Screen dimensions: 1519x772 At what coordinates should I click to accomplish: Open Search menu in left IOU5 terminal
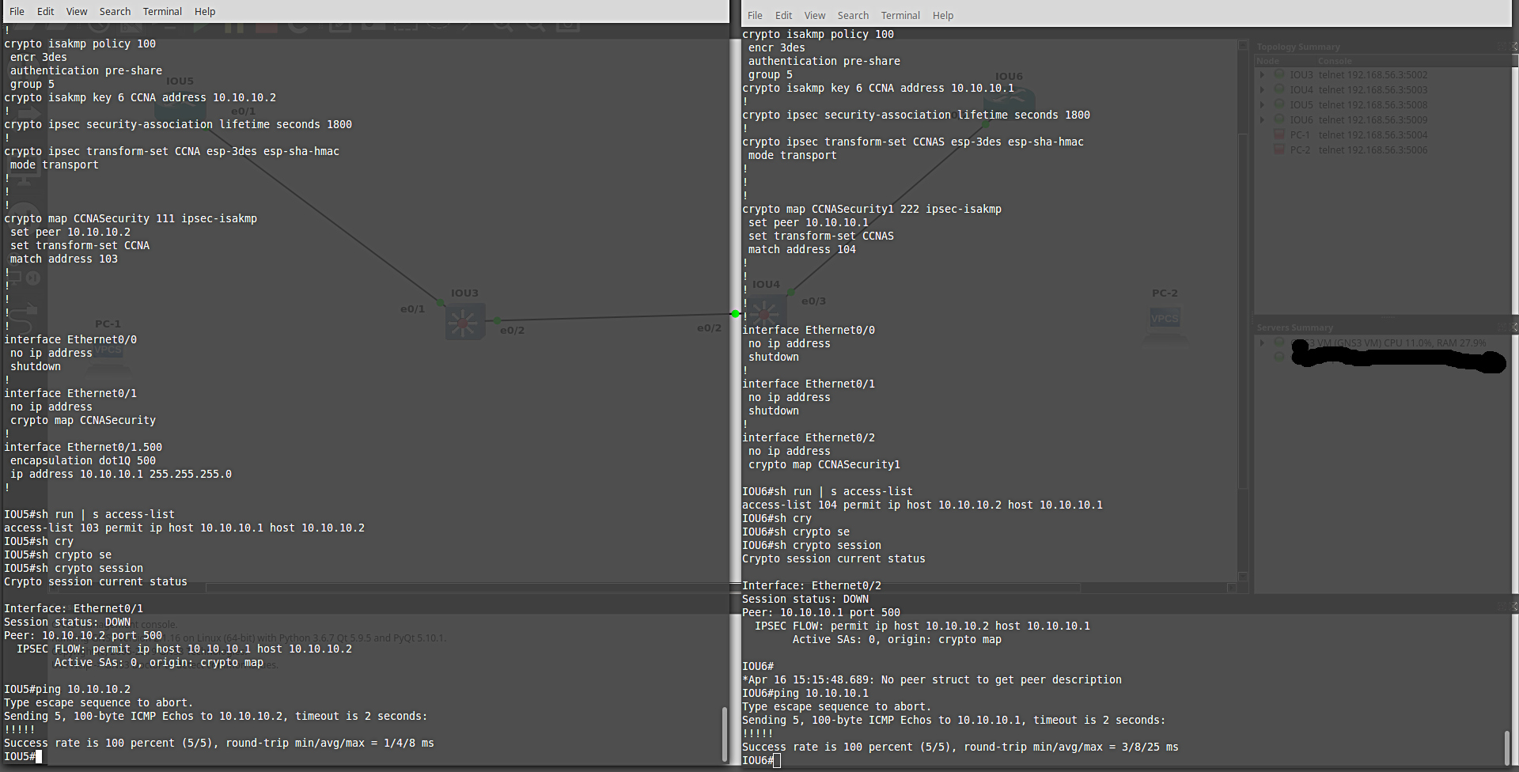[115, 11]
